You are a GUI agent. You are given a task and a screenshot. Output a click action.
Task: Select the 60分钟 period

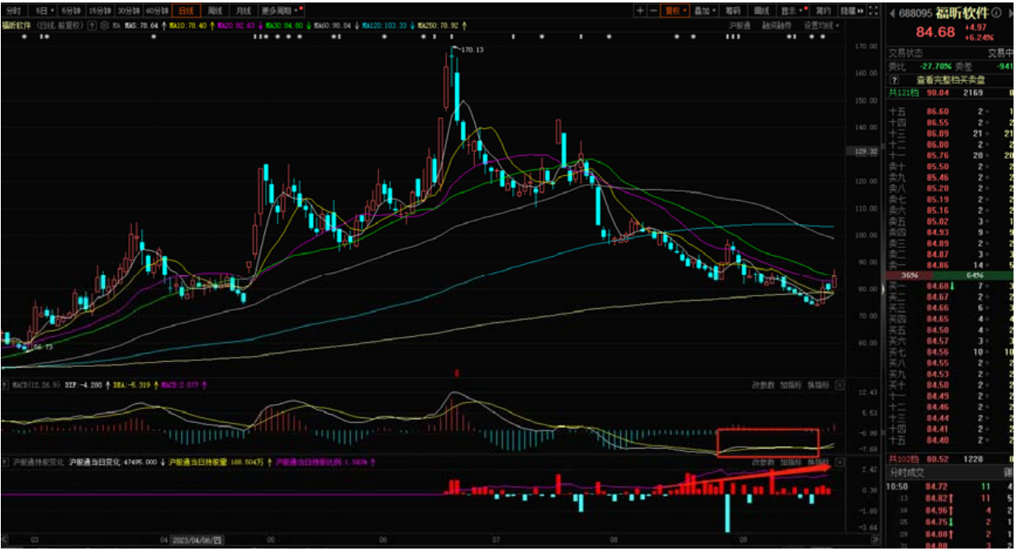click(x=156, y=11)
